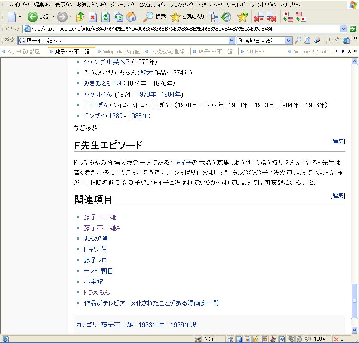
Task: Click the scrollbar down arrow
Action: (x=354, y=330)
